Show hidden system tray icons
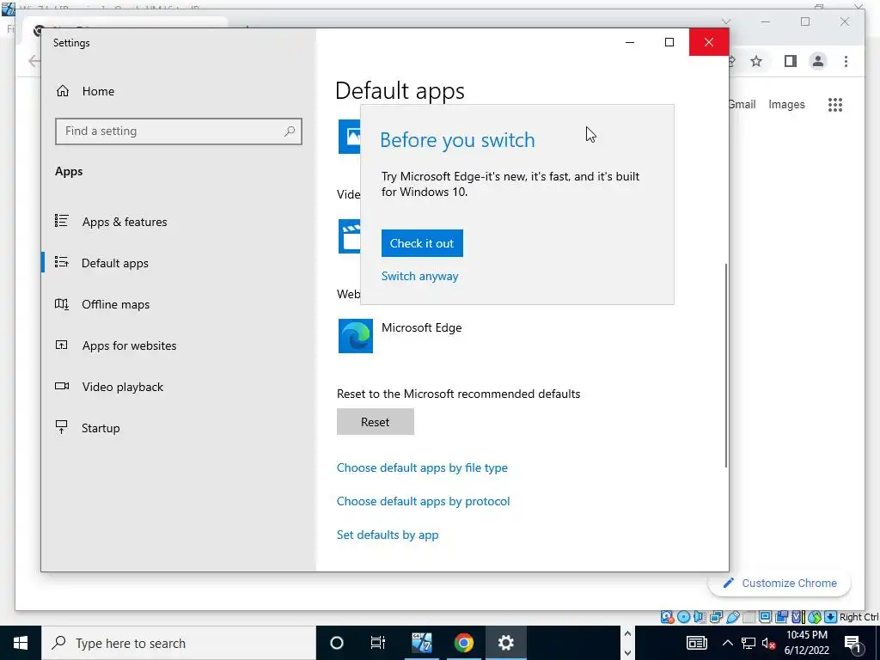The image size is (880, 660). click(x=727, y=643)
